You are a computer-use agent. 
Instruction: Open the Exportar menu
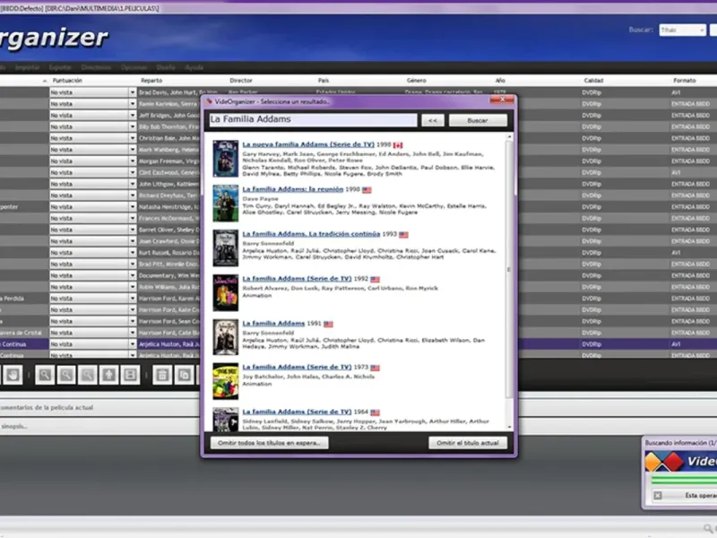pyautogui.click(x=60, y=68)
